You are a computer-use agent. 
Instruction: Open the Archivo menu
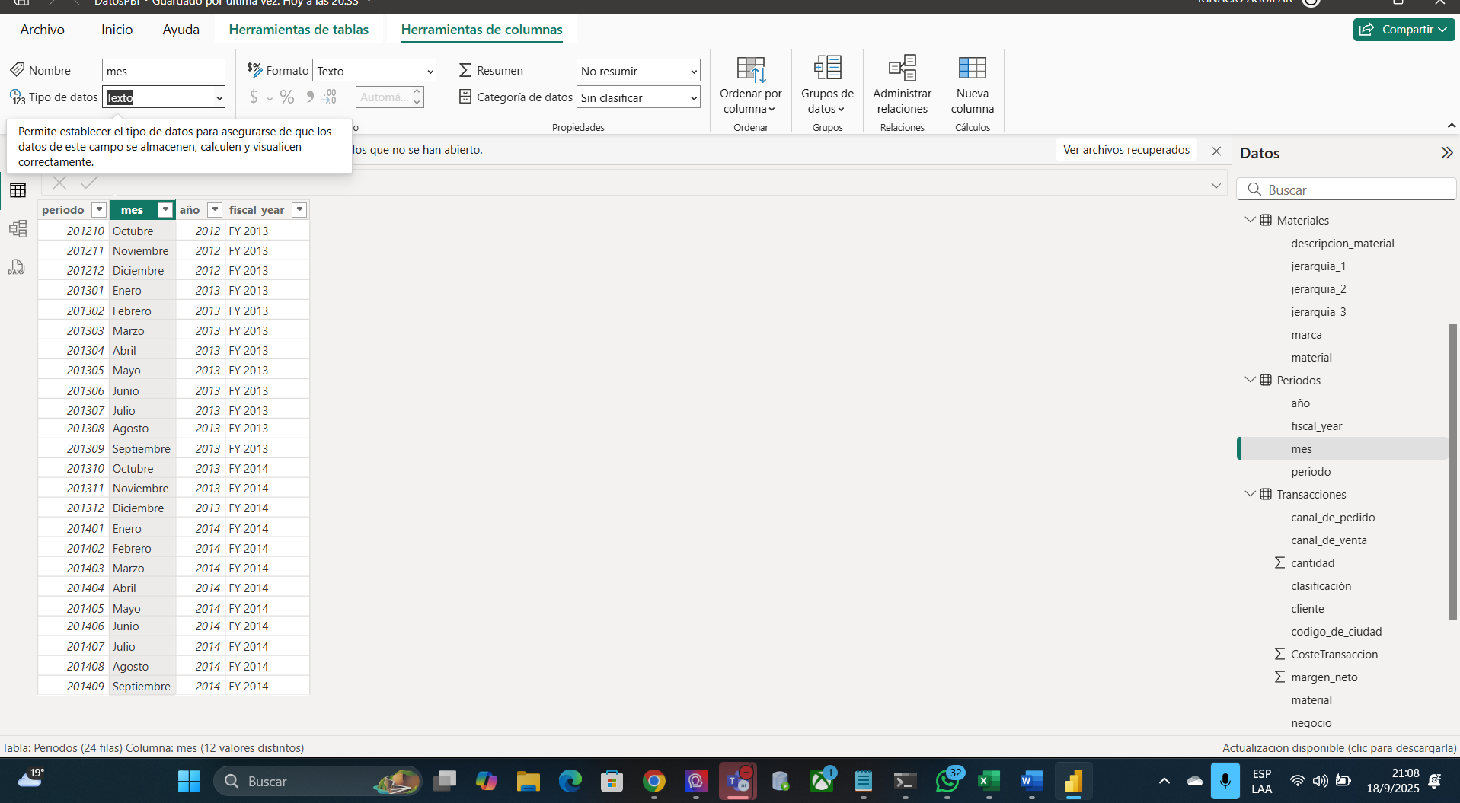(43, 30)
